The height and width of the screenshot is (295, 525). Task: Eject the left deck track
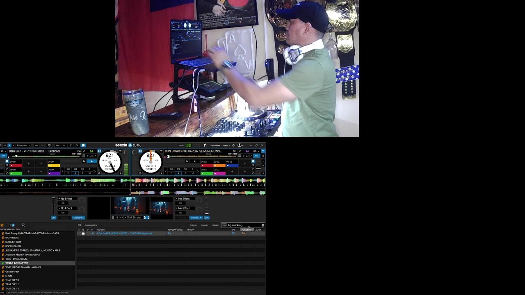[x=120, y=173]
